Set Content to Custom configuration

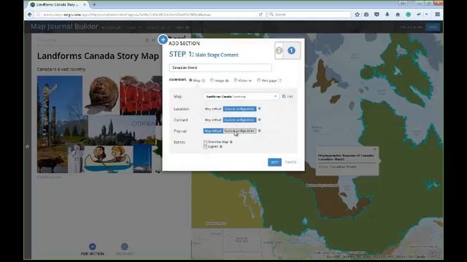[240, 119]
